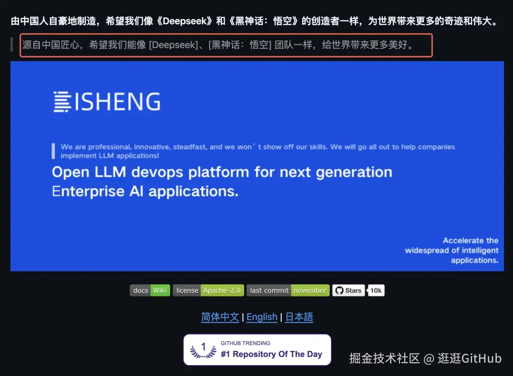Image resolution: width=513 pixels, height=376 pixels.
Task: Click banner quote We are professional, innovative
Action: click(257, 151)
